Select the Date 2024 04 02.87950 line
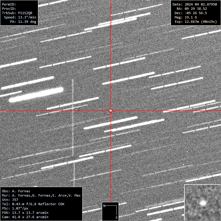Image resolution: width=221 pixels, height=221 pixels. pos(195,4)
